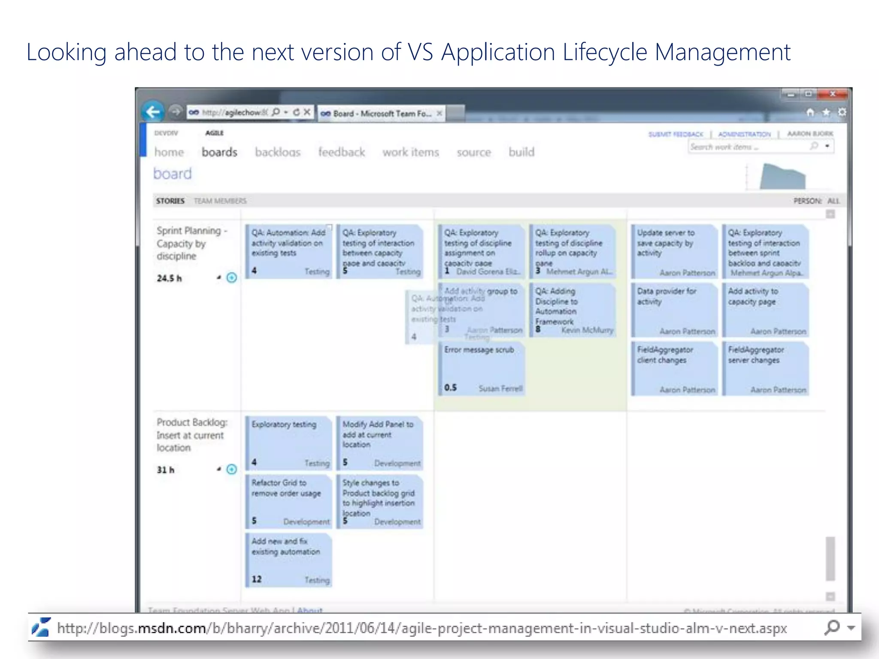
Task: Click the SUBMIT FEEDBACK link
Action: click(676, 134)
